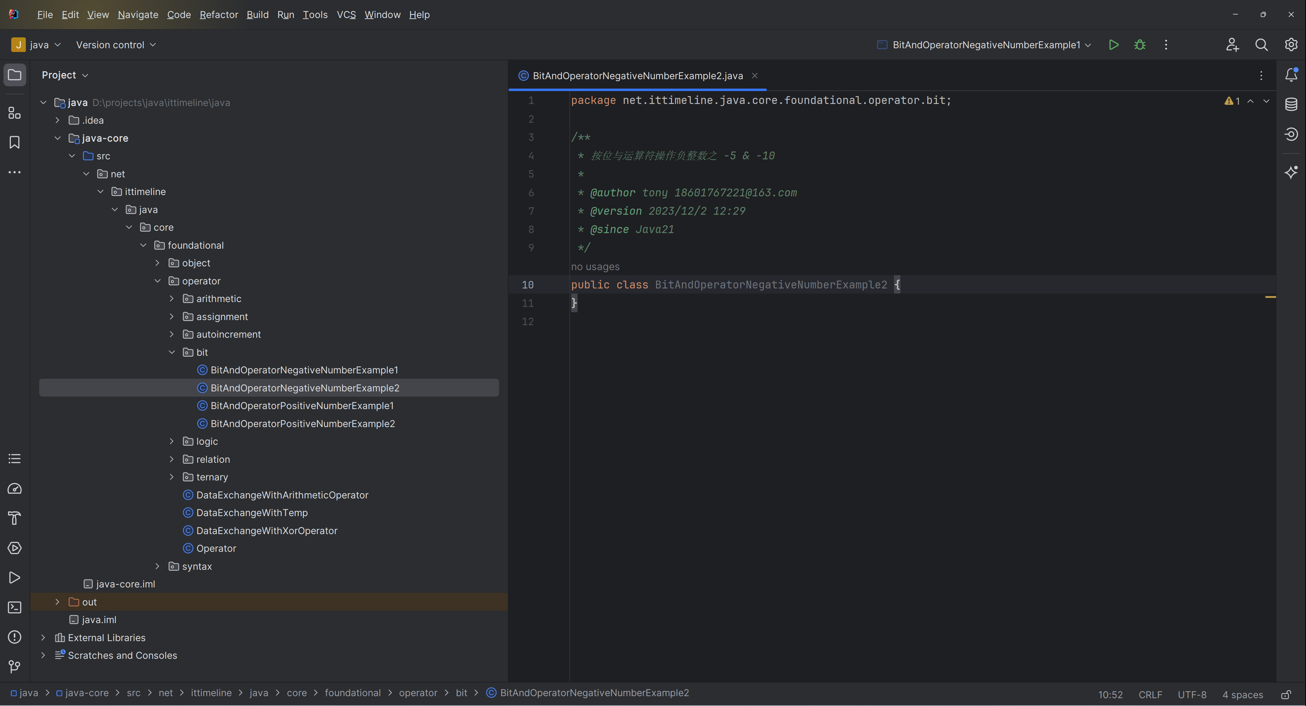
Task: Collapse the java-core module node
Action: point(57,138)
